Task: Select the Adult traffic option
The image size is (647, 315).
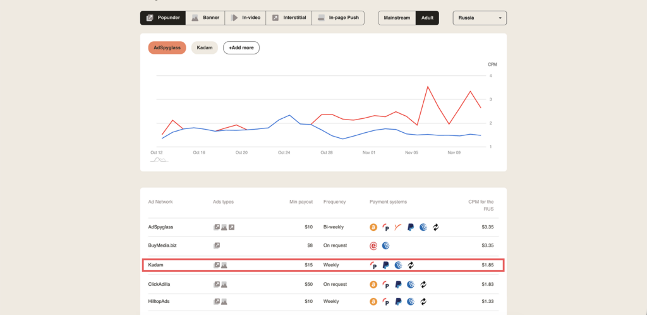Action: (427, 18)
